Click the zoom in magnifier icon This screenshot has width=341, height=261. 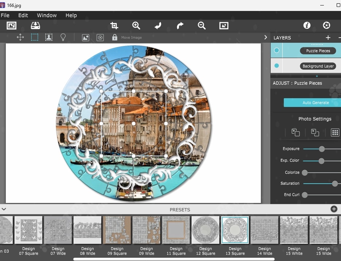[136, 26]
